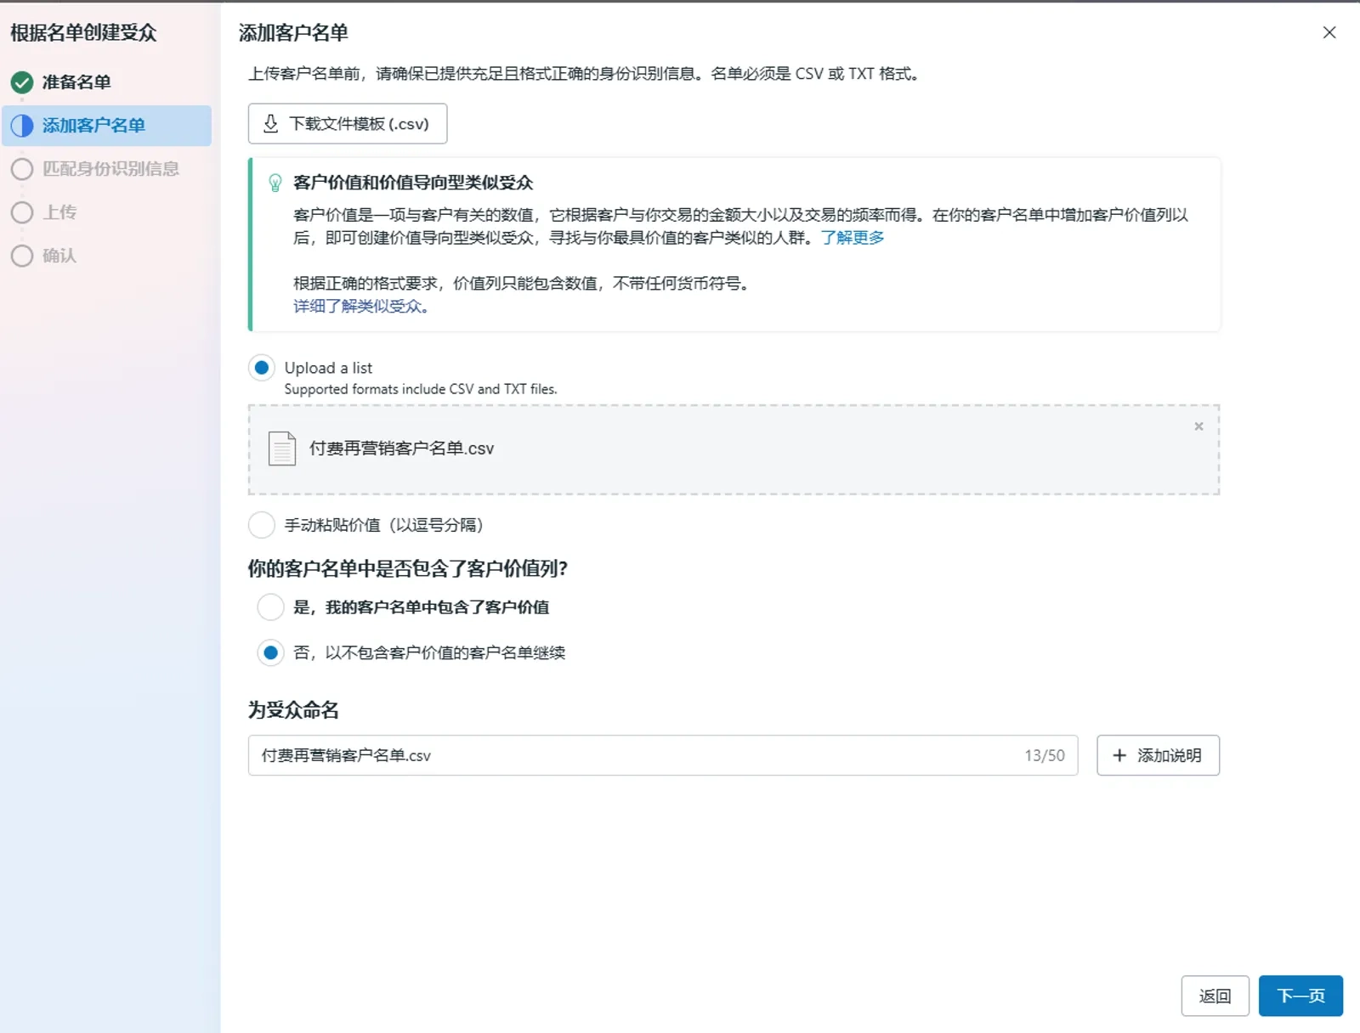Click the half-filled circle step icon for 添加客户名单
The image size is (1360, 1033).
tap(22, 126)
